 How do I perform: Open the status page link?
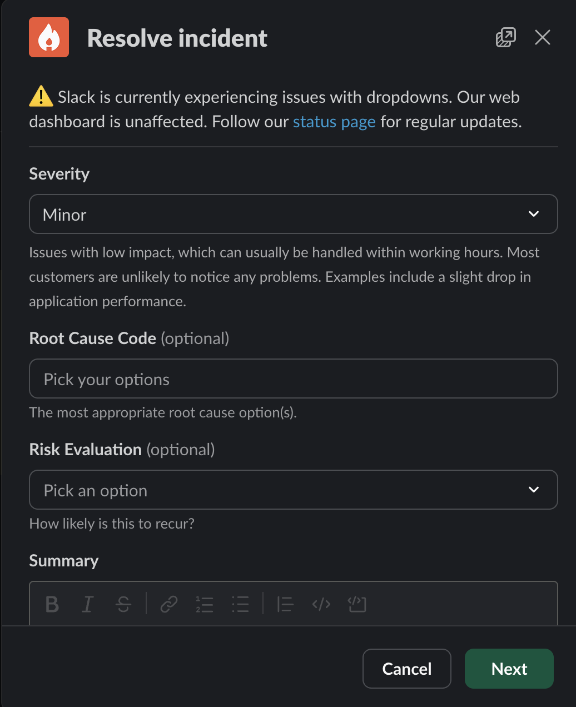click(334, 122)
